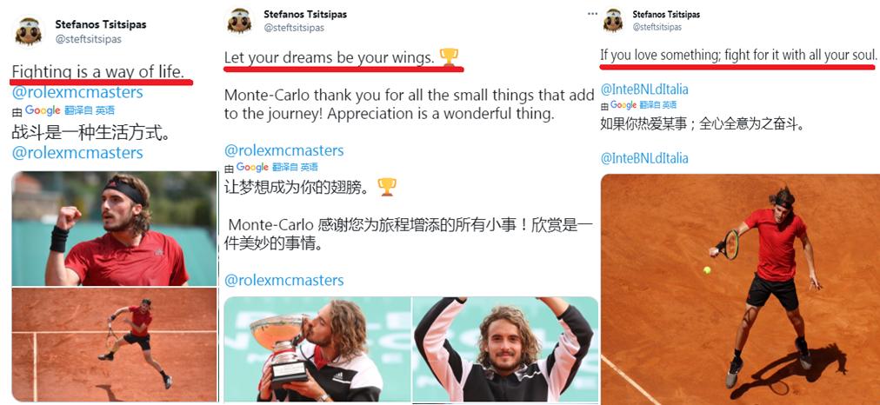Image resolution: width=880 pixels, height=405 pixels.
Task: Open the photo of arms raised overhead
Action: coord(505,349)
